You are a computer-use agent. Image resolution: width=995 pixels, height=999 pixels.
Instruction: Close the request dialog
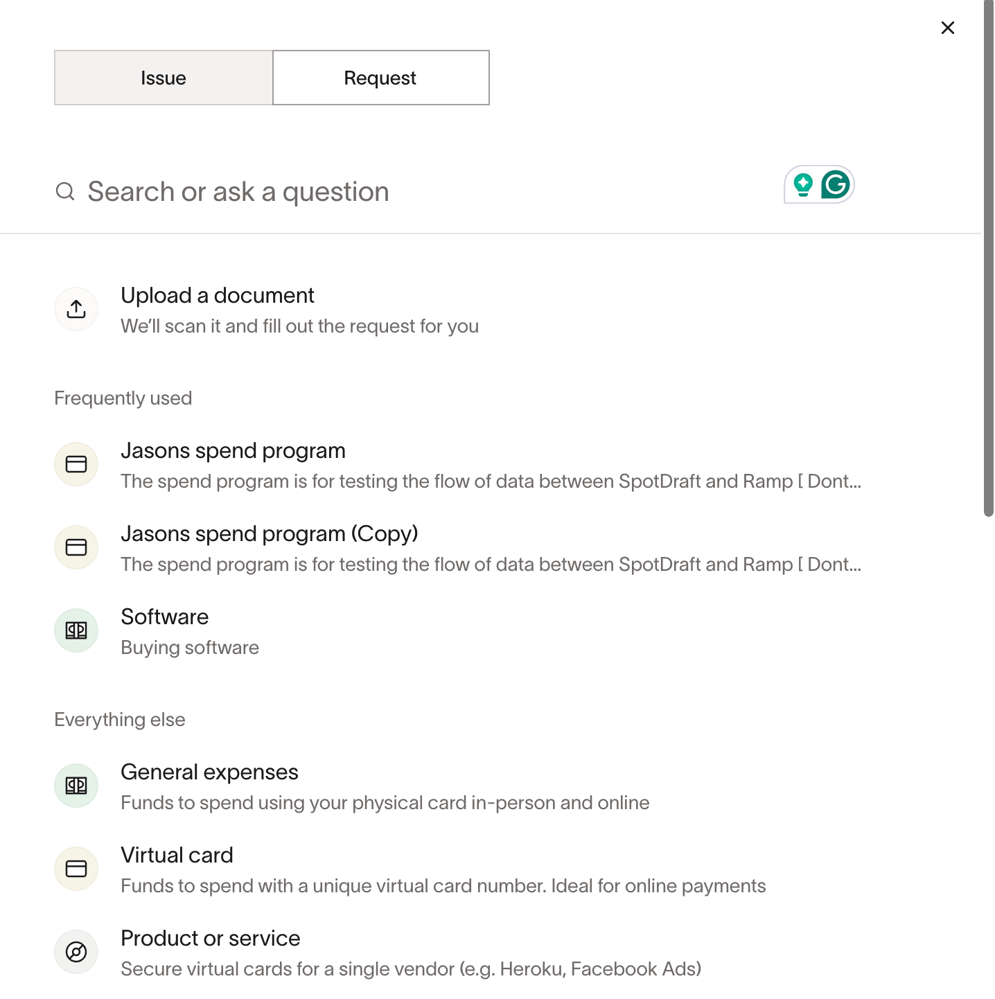(x=948, y=28)
